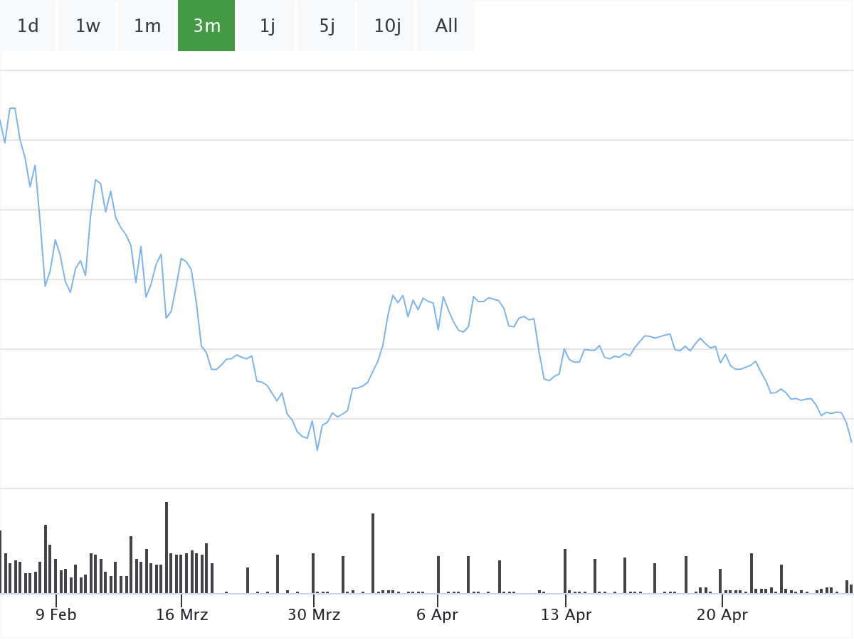Screen dimensions: 854x640
Task: Select the 30 Mrz axis date
Action: tap(314, 615)
